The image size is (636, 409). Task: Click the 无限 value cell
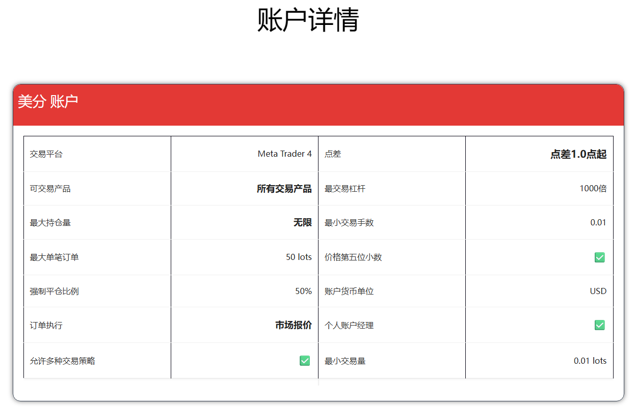pos(245,222)
